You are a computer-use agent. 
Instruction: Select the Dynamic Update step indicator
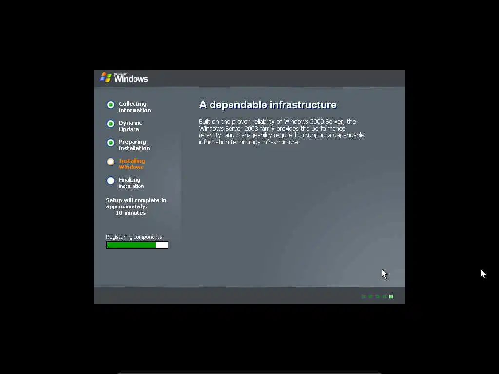(111, 124)
